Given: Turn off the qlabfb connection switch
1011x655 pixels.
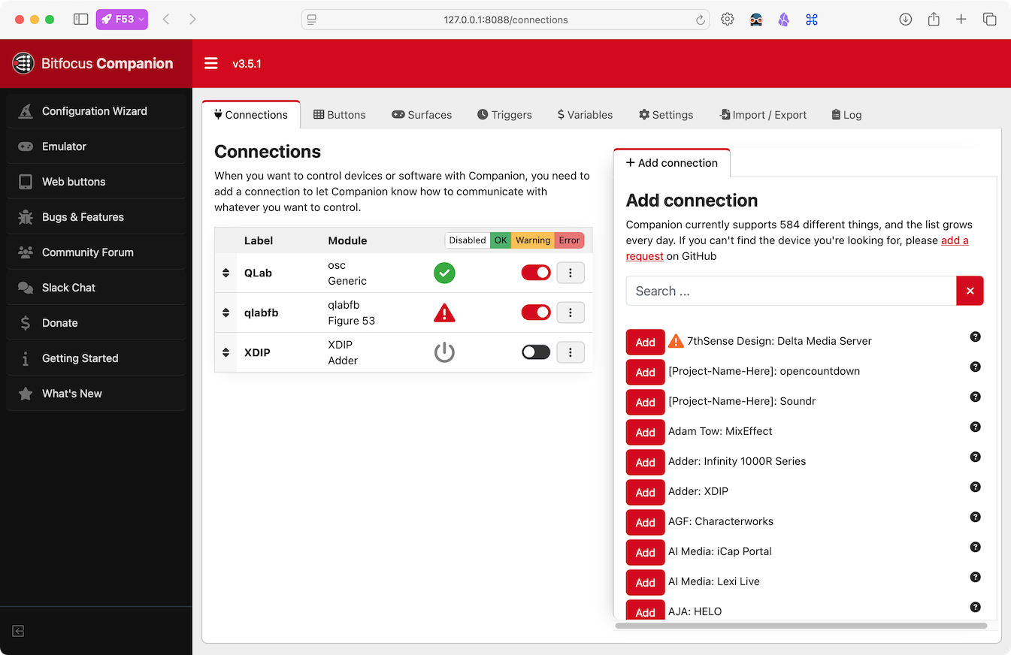Looking at the screenshot, I should pyautogui.click(x=536, y=312).
